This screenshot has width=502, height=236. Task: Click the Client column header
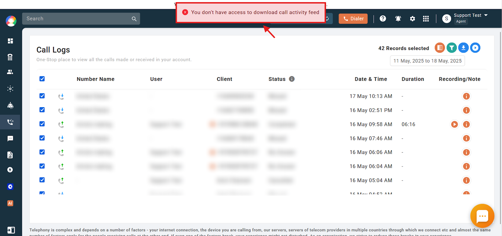point(225,79)
